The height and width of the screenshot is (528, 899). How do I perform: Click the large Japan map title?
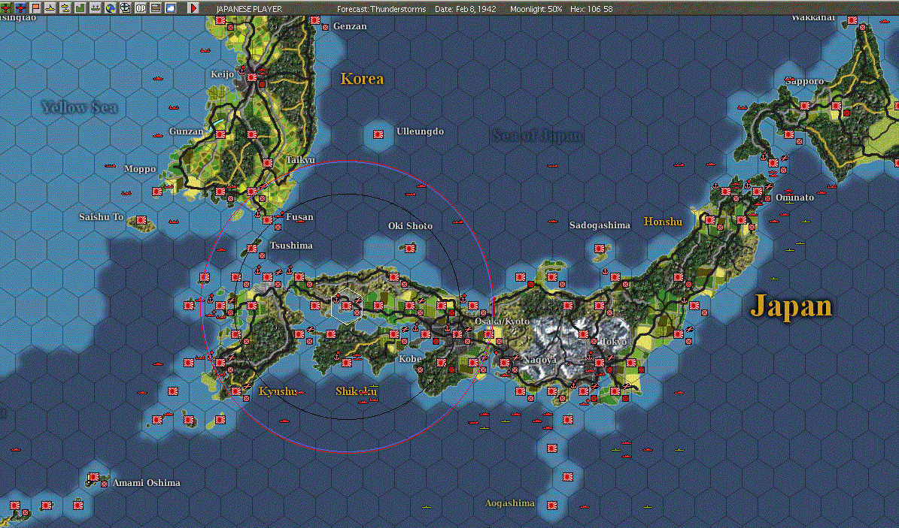point(791,306)
